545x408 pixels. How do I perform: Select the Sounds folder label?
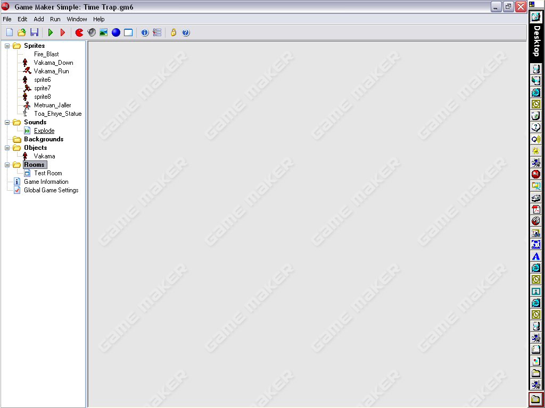coord(35,122)
